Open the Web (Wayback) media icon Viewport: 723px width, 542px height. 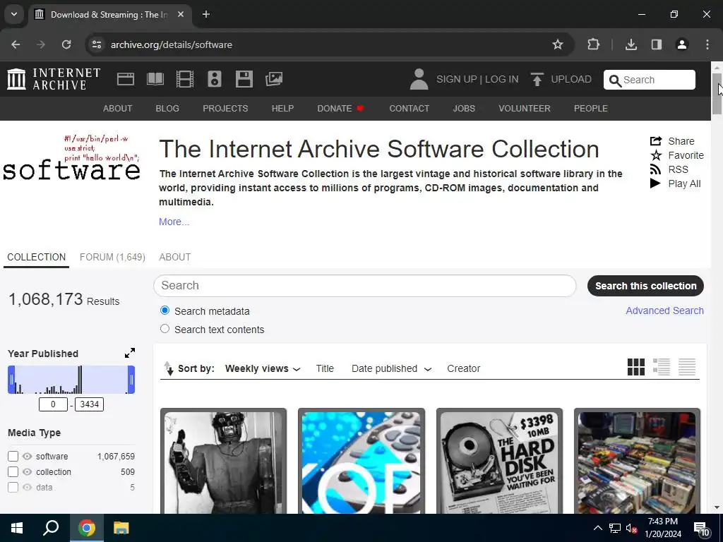click(x=126, y=79)
